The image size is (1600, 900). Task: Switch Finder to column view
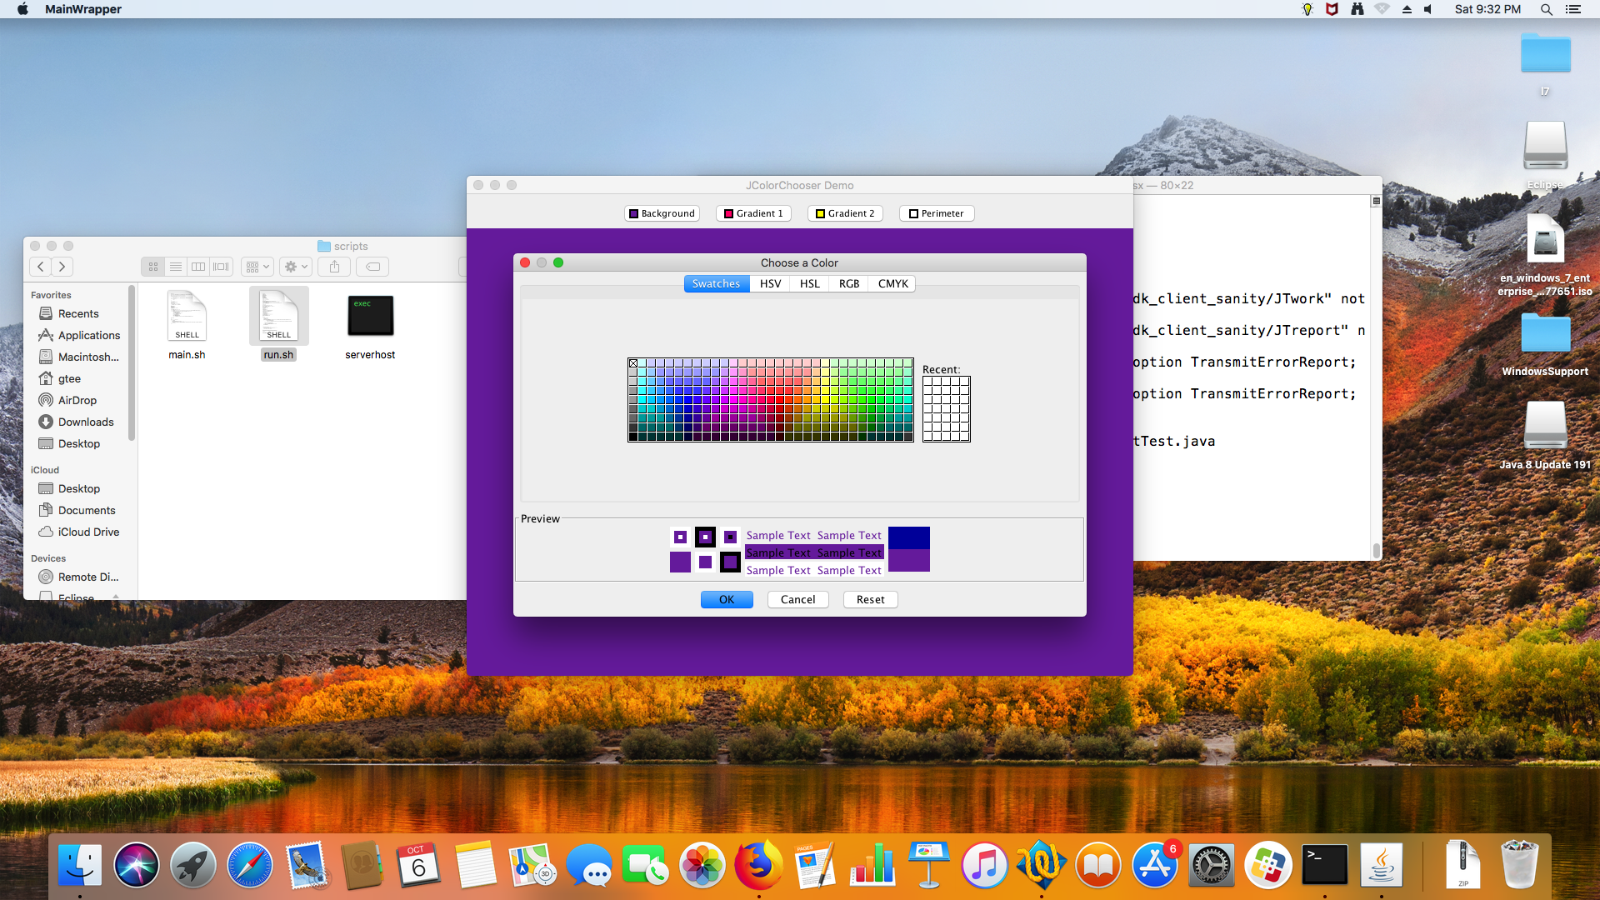click(198, 267)
